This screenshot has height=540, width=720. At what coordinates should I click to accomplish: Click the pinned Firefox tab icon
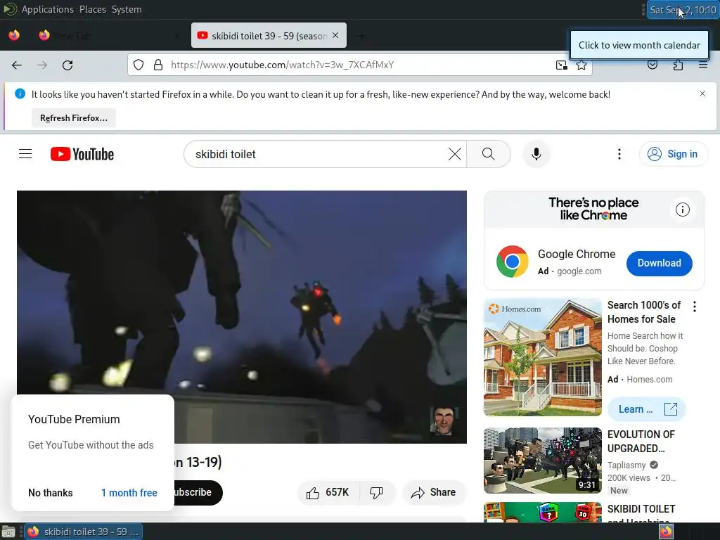click(x=14, y=35)
